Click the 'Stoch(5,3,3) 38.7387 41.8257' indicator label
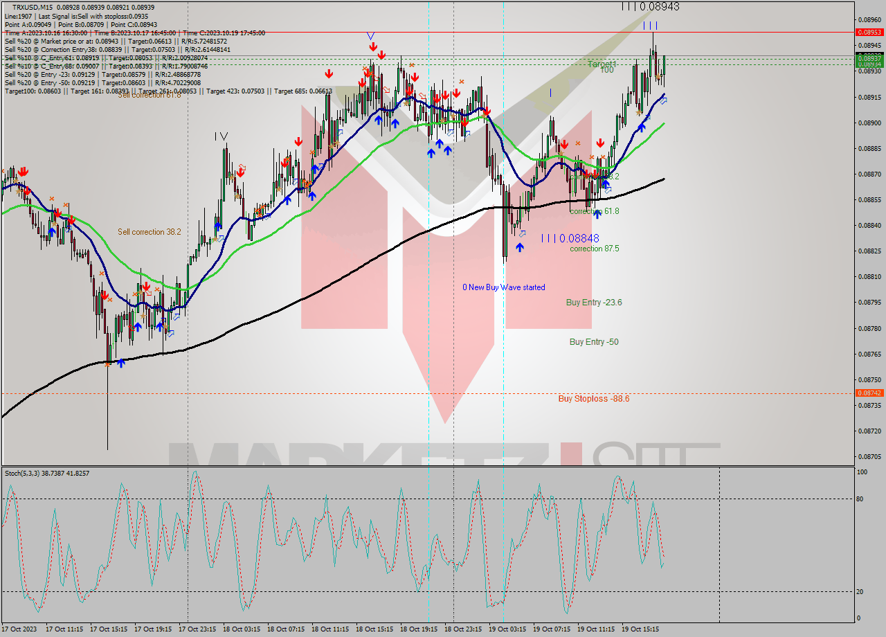Image resolution: width=886 pixels, height=637 pixels. pyautogui.click(x=47, y=473)
